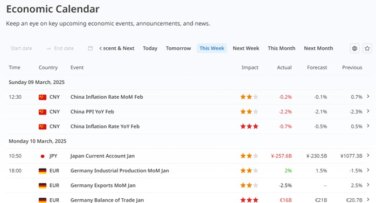
Task: Click China flag on Inflation Rate YoY row
Action: pyautogui.click(x=43, y=127)
